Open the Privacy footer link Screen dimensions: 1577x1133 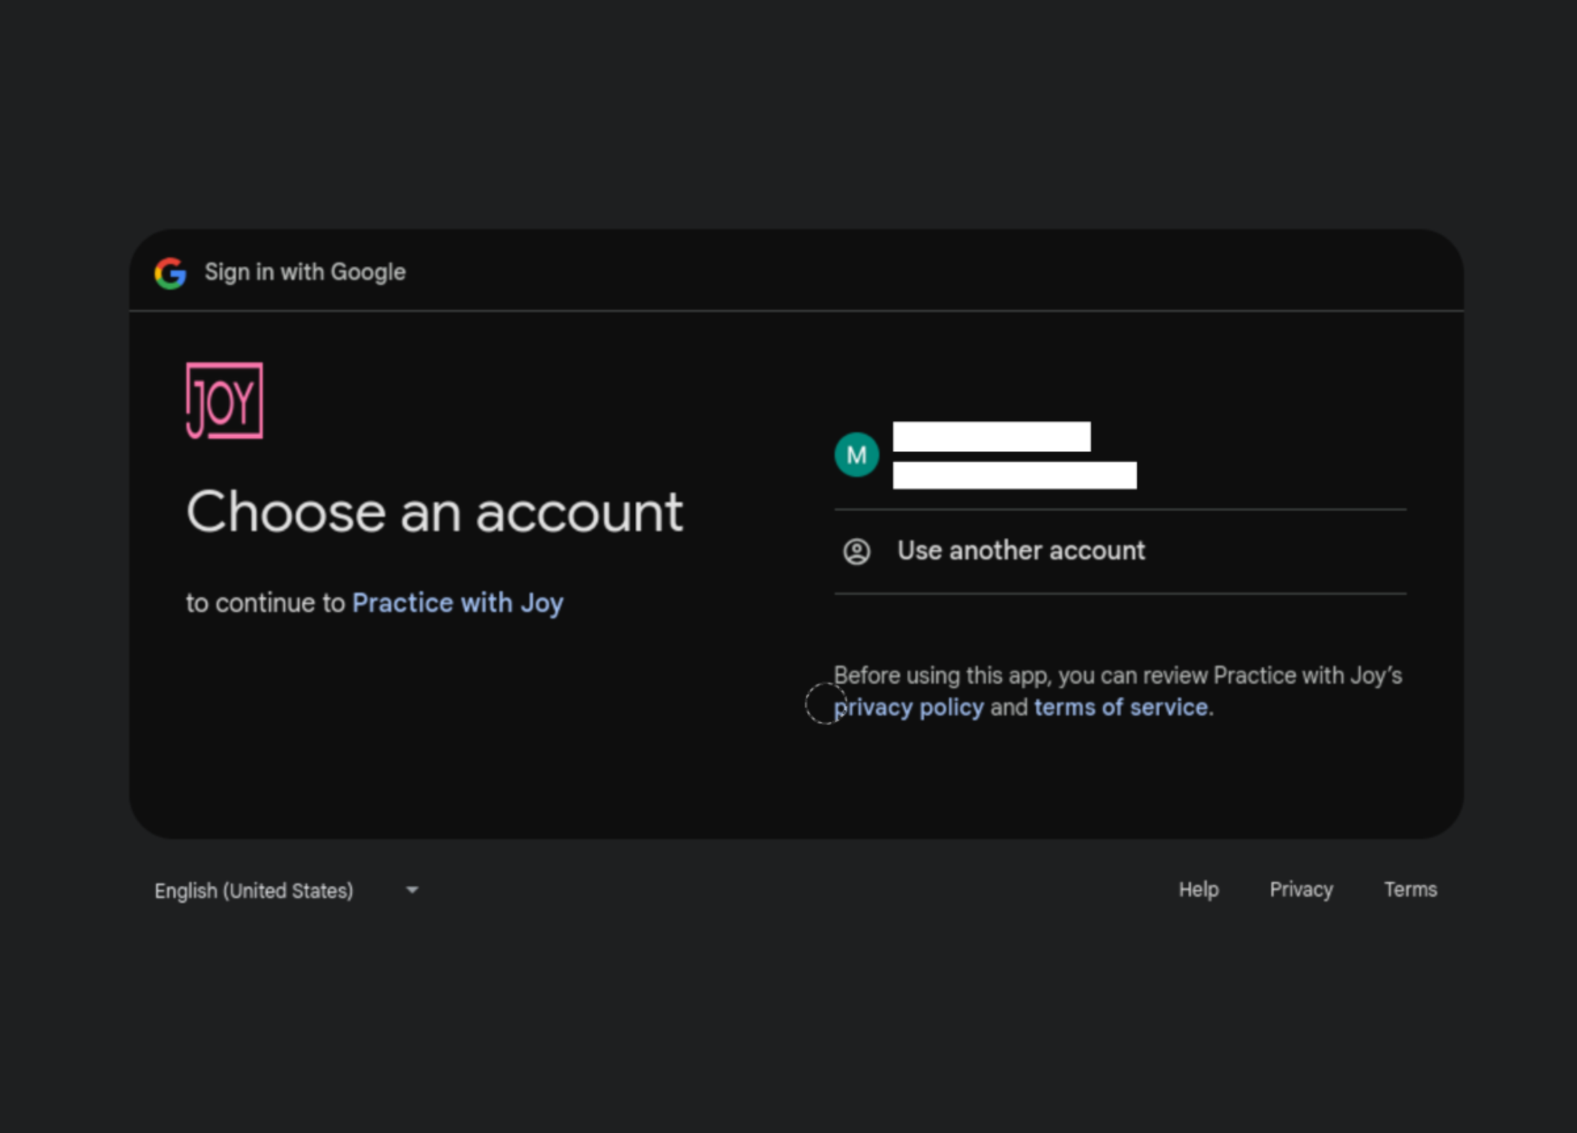tap(1301, 889)
